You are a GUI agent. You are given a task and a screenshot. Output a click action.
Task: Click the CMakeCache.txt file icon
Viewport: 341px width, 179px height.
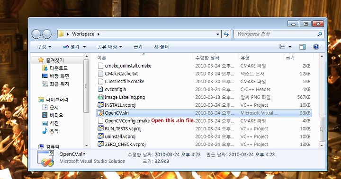pos(100,74)
